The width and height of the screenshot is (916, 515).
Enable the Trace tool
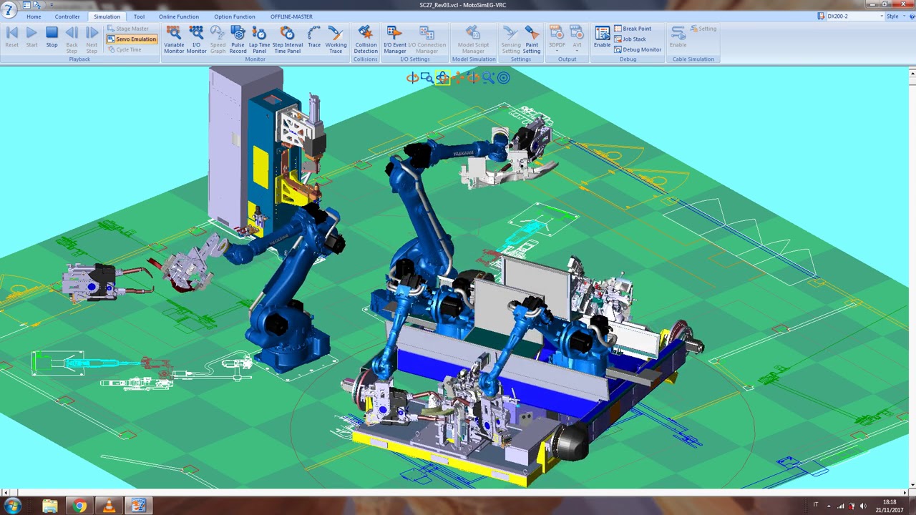pyautogui.click(x=314, y=36)
